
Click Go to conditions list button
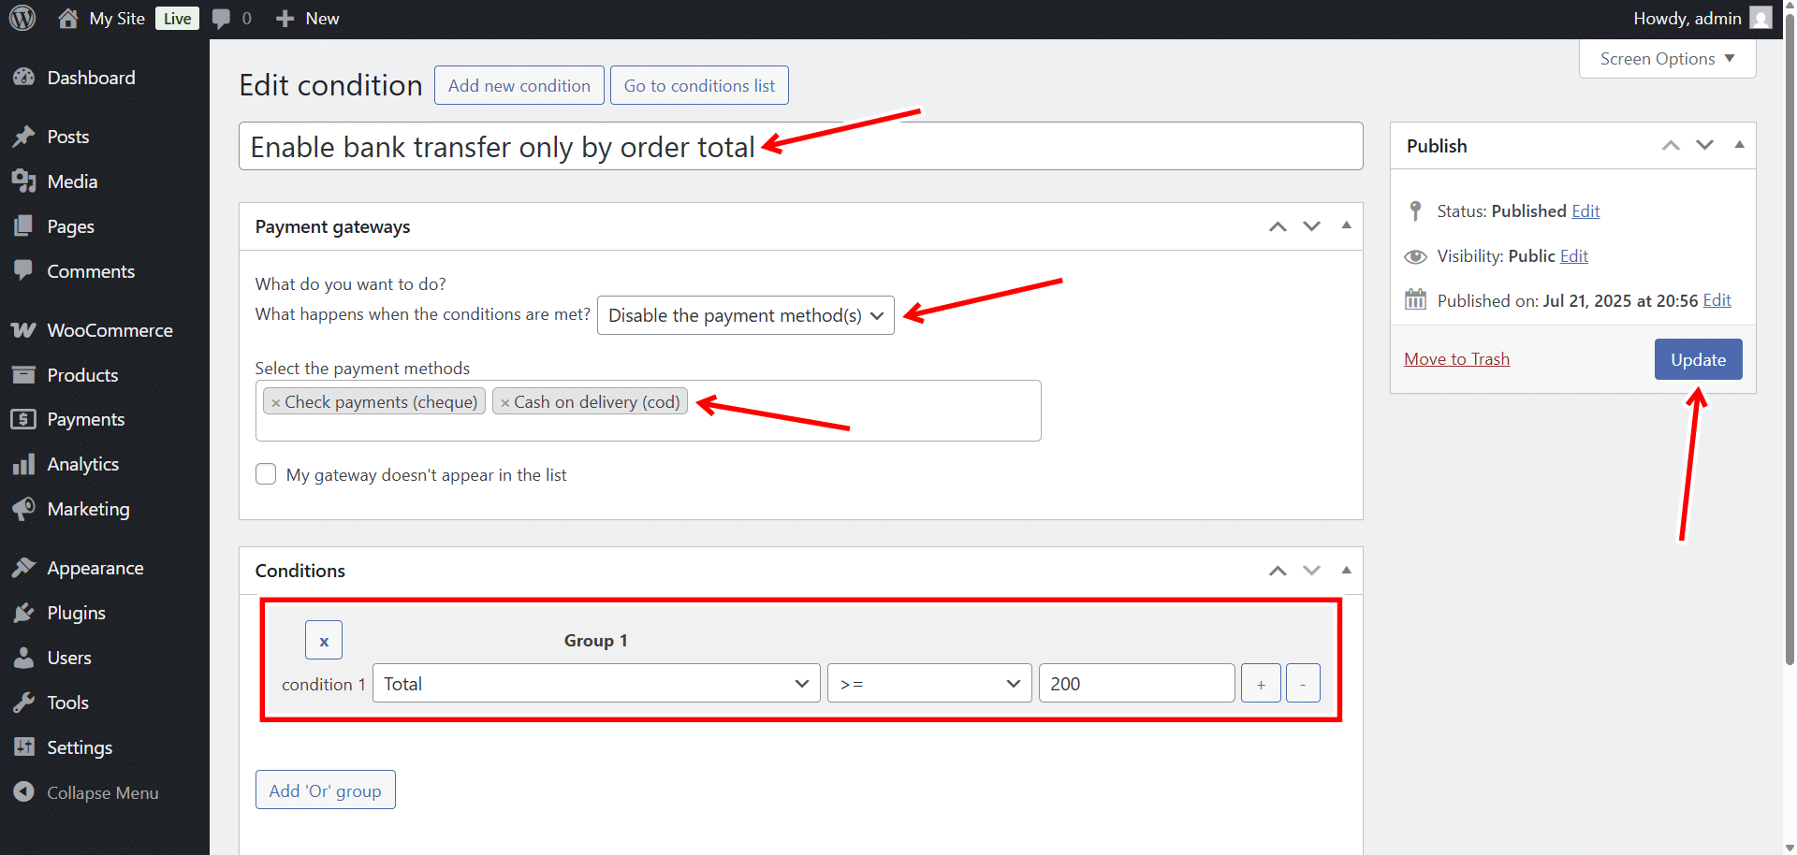(x=699, y=85)
